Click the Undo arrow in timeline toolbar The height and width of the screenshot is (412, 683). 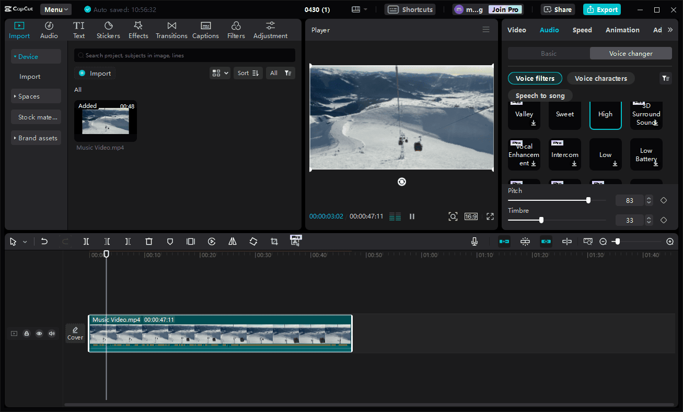tap(44, 241)
